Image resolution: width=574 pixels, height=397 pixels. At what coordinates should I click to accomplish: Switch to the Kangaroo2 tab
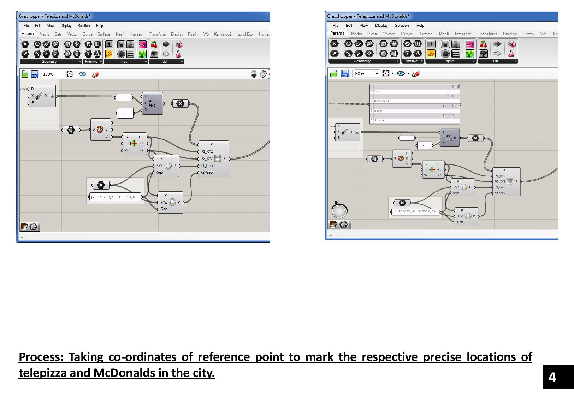(223, 34)
